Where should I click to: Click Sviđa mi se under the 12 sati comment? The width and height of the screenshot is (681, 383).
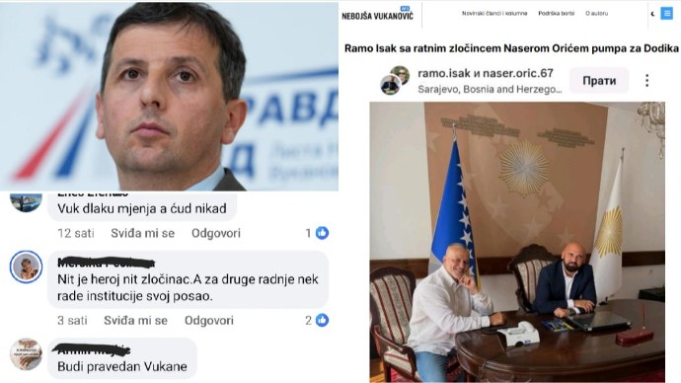pyautogui.click(x=142, y=233)
